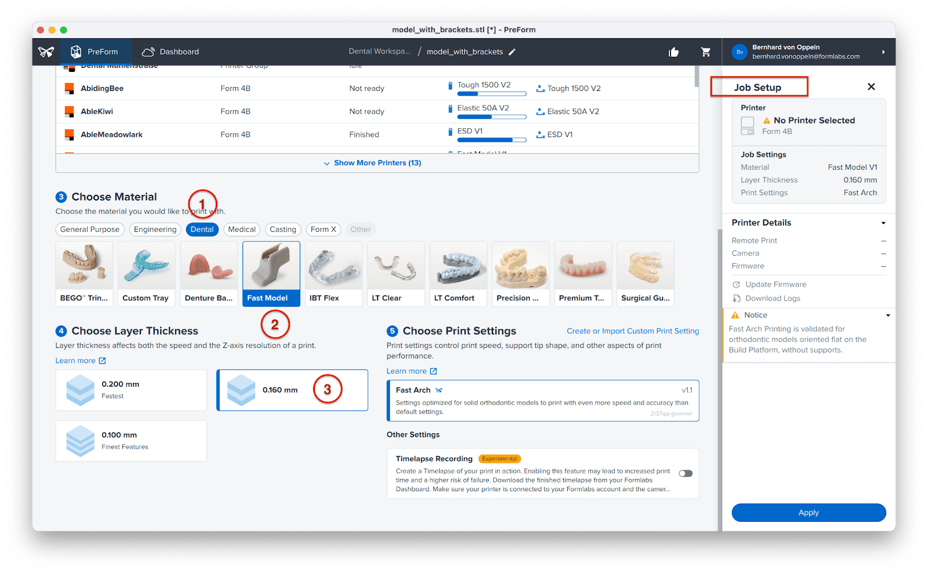Image resolution: width=928 pixels, height=574 pixels.
Task: Switch to the Dashboard tab
Action: [x=171, y=52]
